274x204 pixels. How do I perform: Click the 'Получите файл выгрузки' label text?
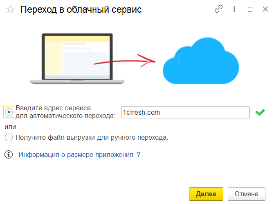[x=92, y=138]
